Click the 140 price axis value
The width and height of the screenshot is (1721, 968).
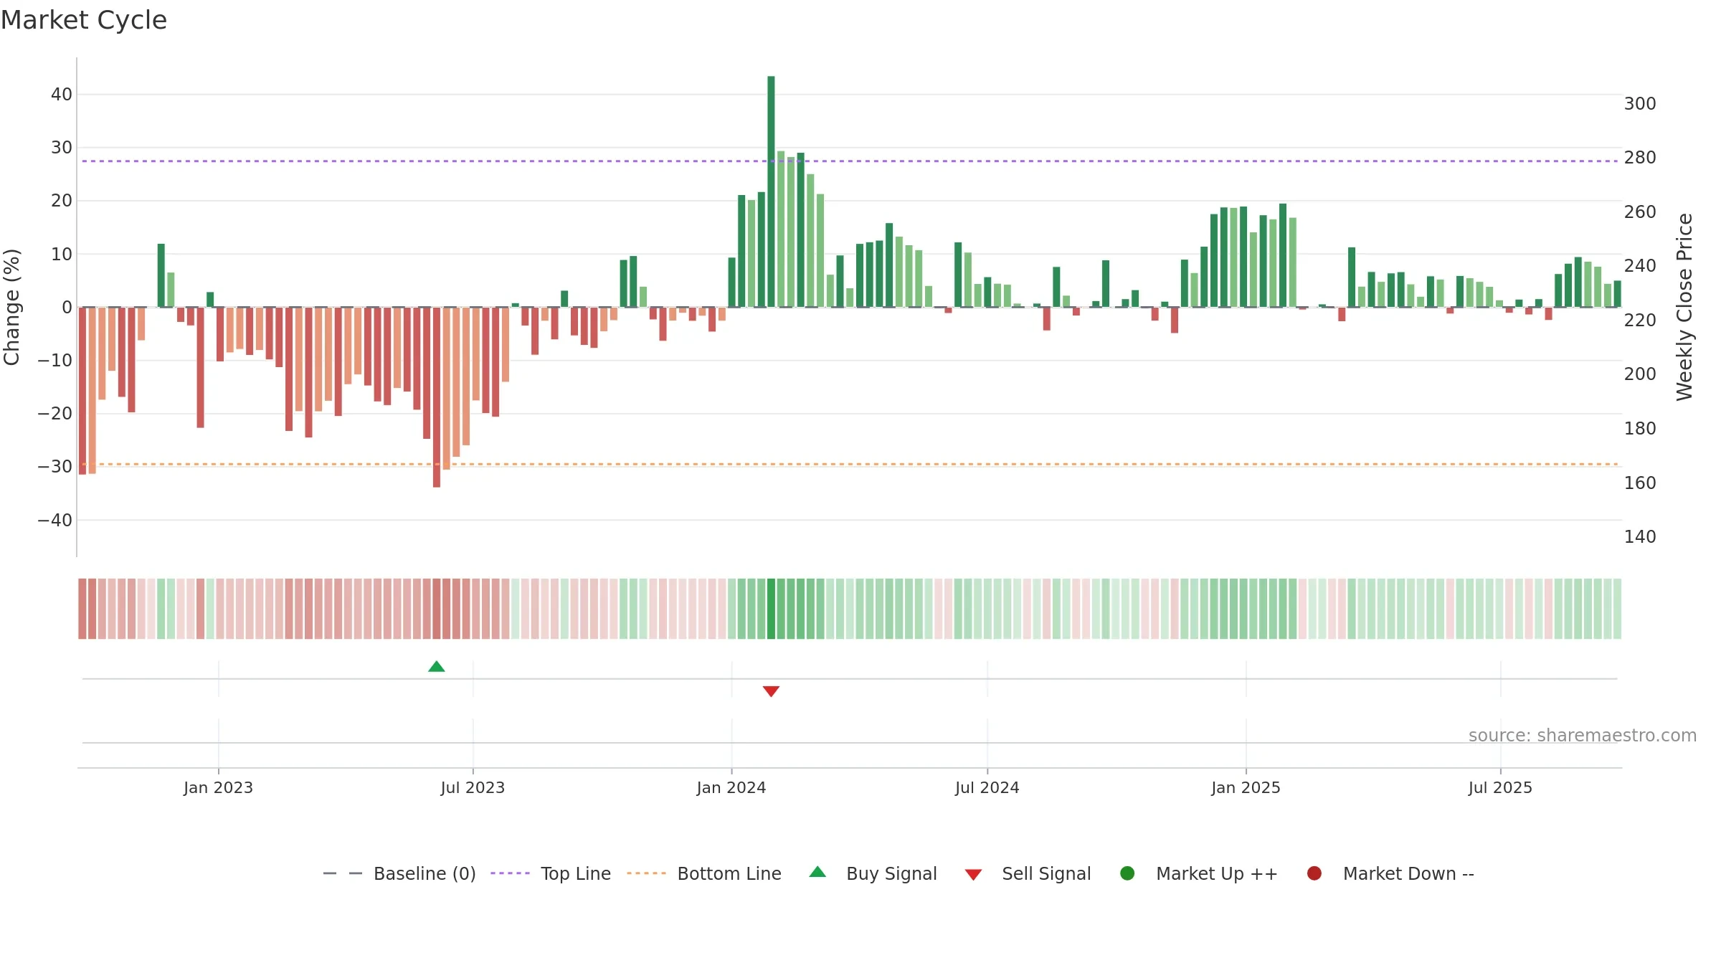pyautogui.click(x=1640, y=537)
